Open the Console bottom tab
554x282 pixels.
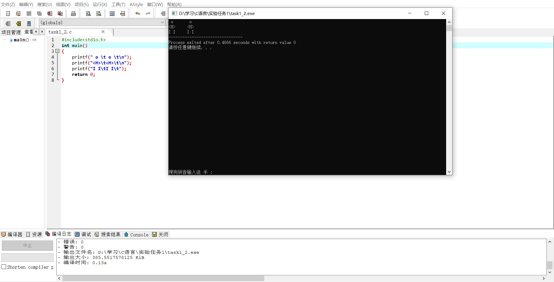point(136,234)
